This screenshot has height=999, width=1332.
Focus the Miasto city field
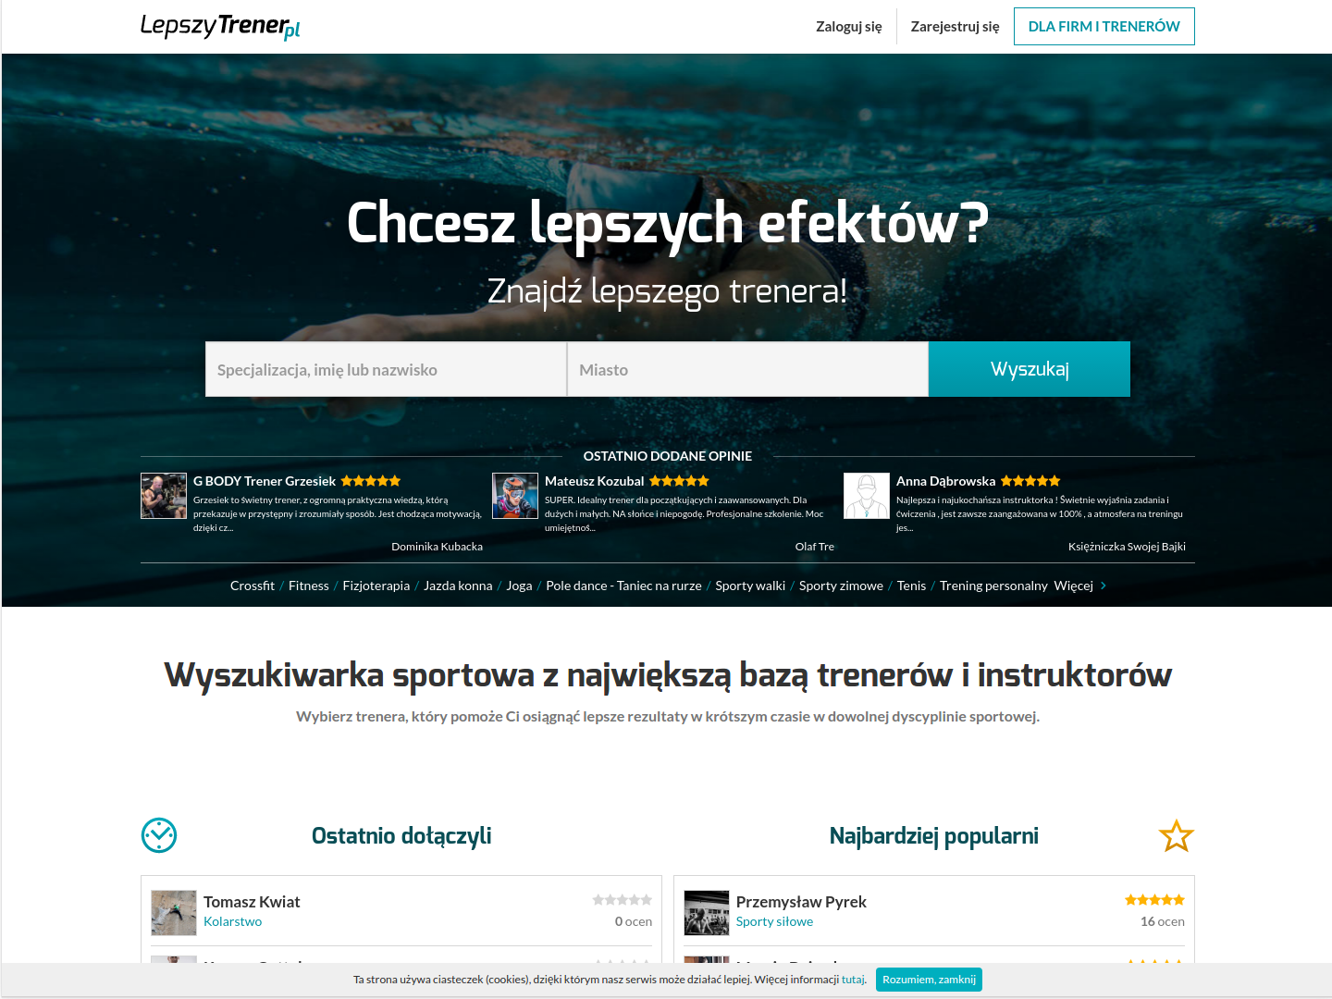747,369
